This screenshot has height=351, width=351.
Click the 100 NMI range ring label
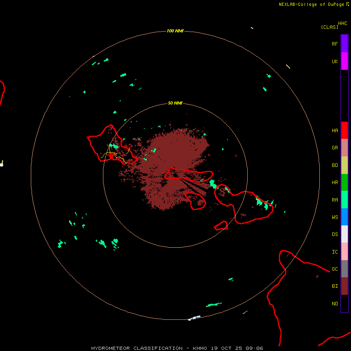pos(175,31)
